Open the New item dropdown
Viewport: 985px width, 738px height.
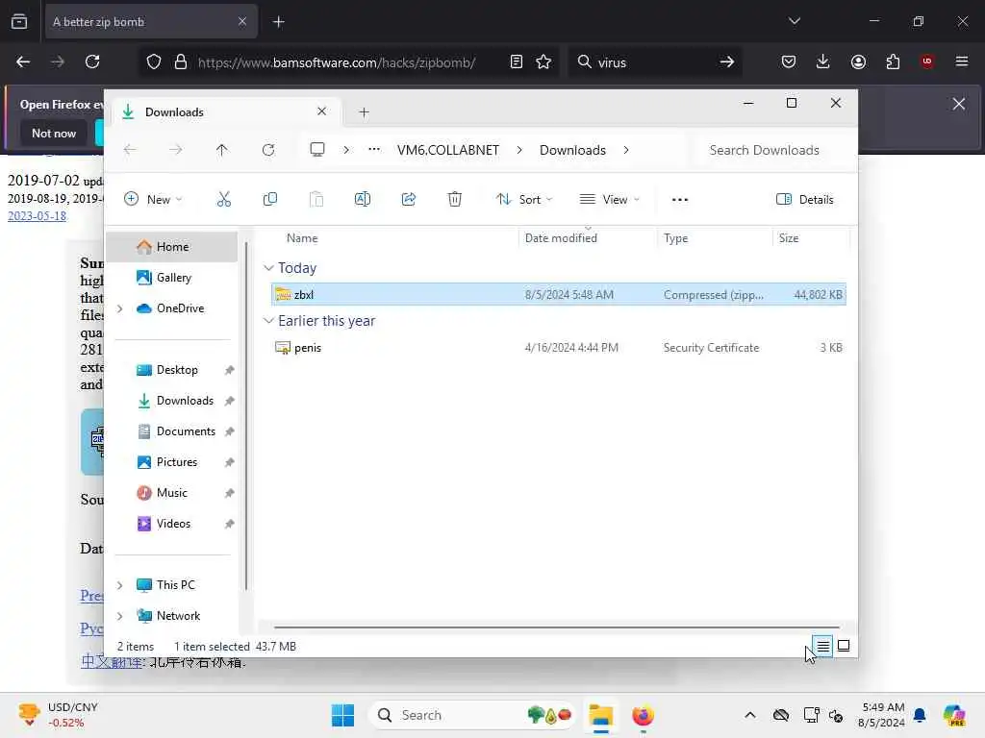[153, 200]
